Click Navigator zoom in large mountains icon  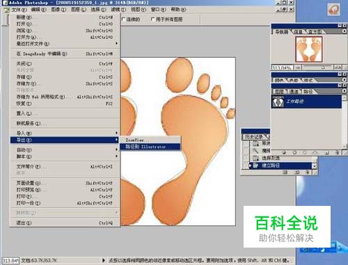(338, 67)
